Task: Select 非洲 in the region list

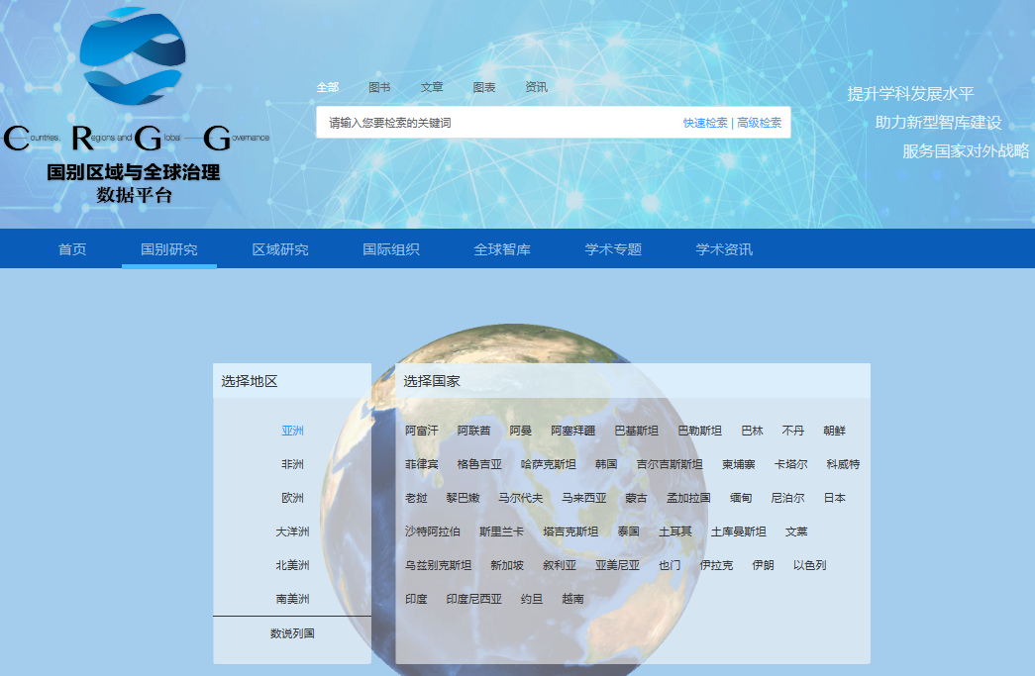Action: (292, 464)
